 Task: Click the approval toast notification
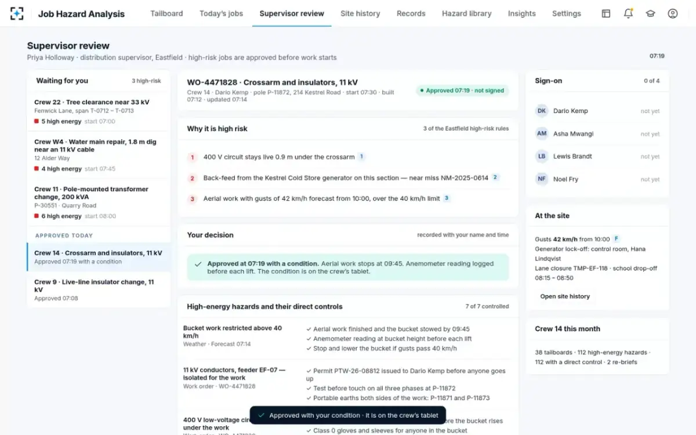pos(348,415)
